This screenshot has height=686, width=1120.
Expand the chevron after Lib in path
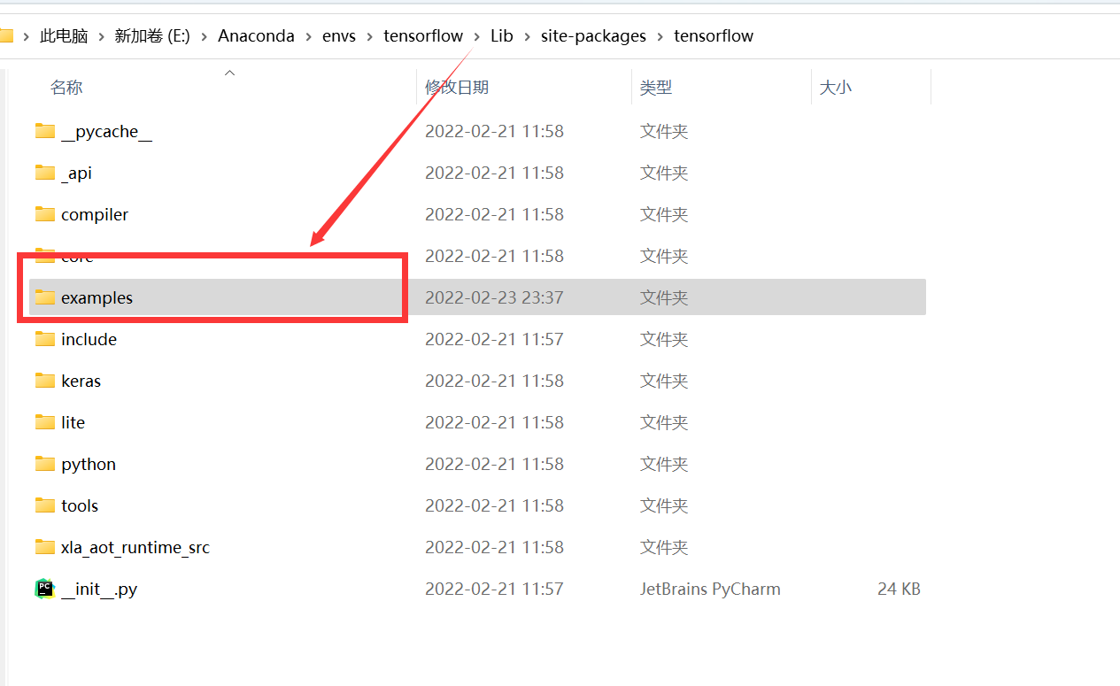528,36
